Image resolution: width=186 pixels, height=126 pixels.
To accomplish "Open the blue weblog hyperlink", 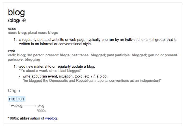I will pos(51,118).
